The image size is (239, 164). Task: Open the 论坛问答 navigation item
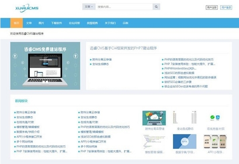coord(74,23)
